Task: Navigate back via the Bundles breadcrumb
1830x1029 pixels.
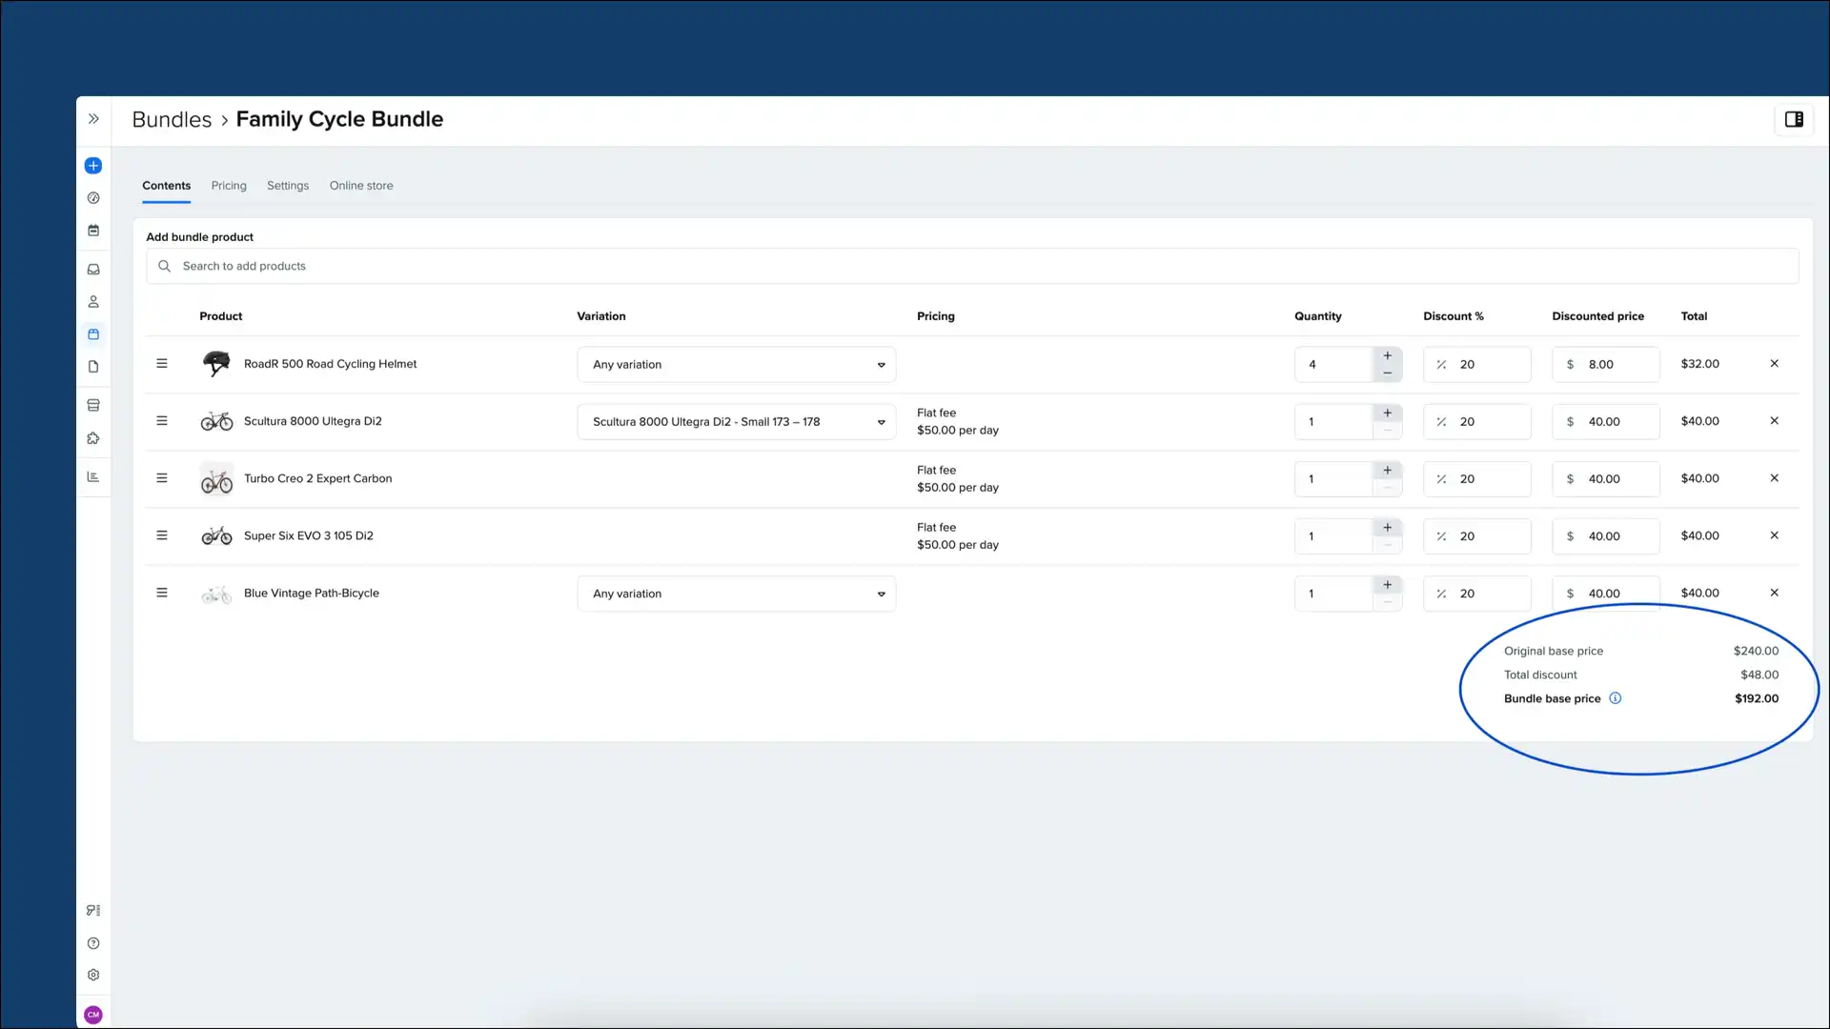Action: tap(172, 119)
